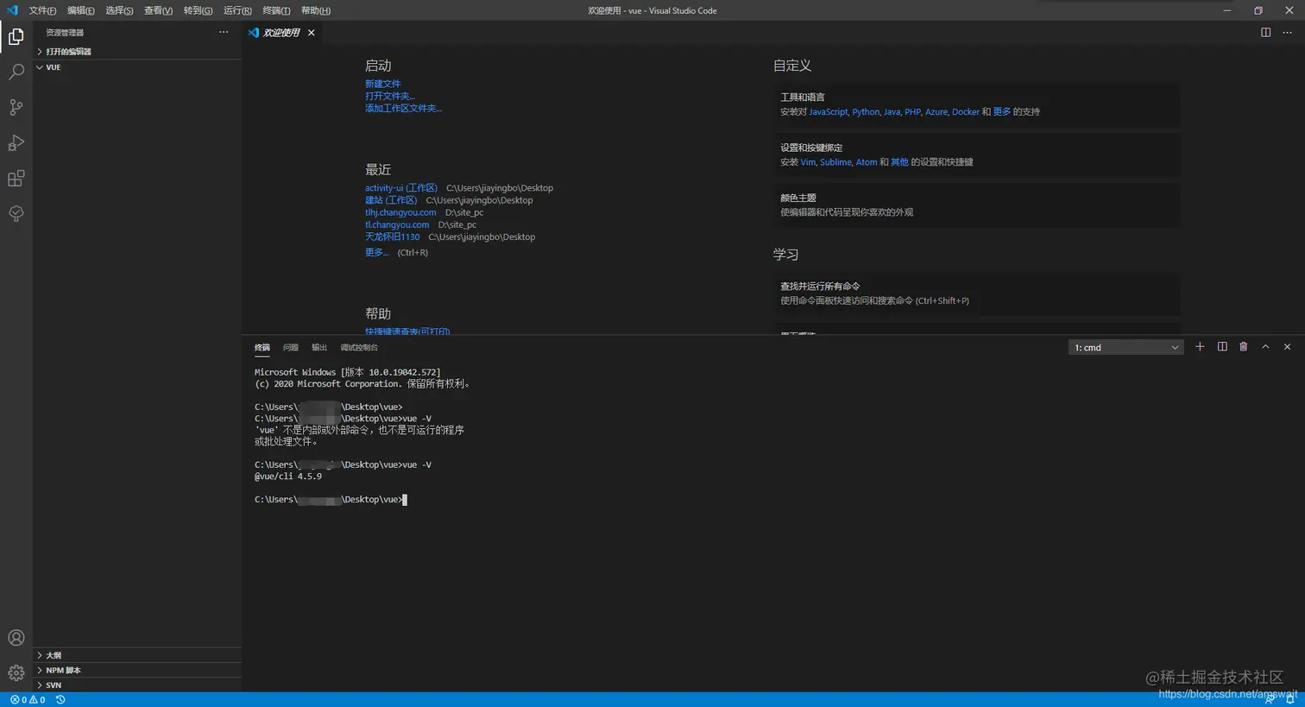The width and height of the screenshot is (1305, 707).
Task: Open the 1: cmd terminal selector dropdown
Action: tap(1125, 347)
